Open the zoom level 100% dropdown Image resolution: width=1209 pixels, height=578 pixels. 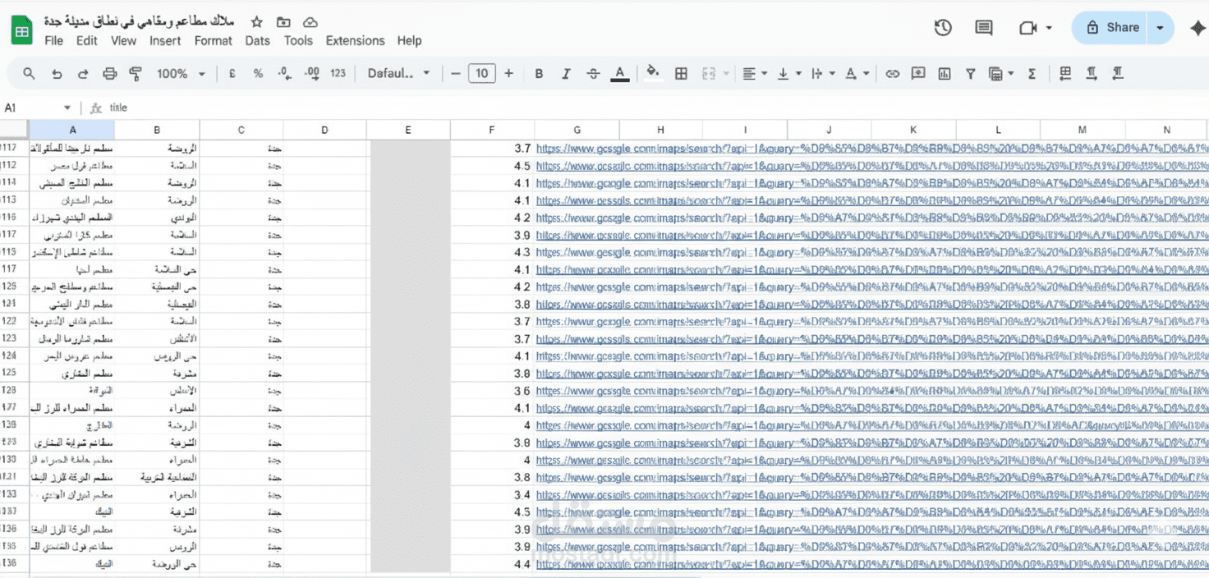(181, 74)
